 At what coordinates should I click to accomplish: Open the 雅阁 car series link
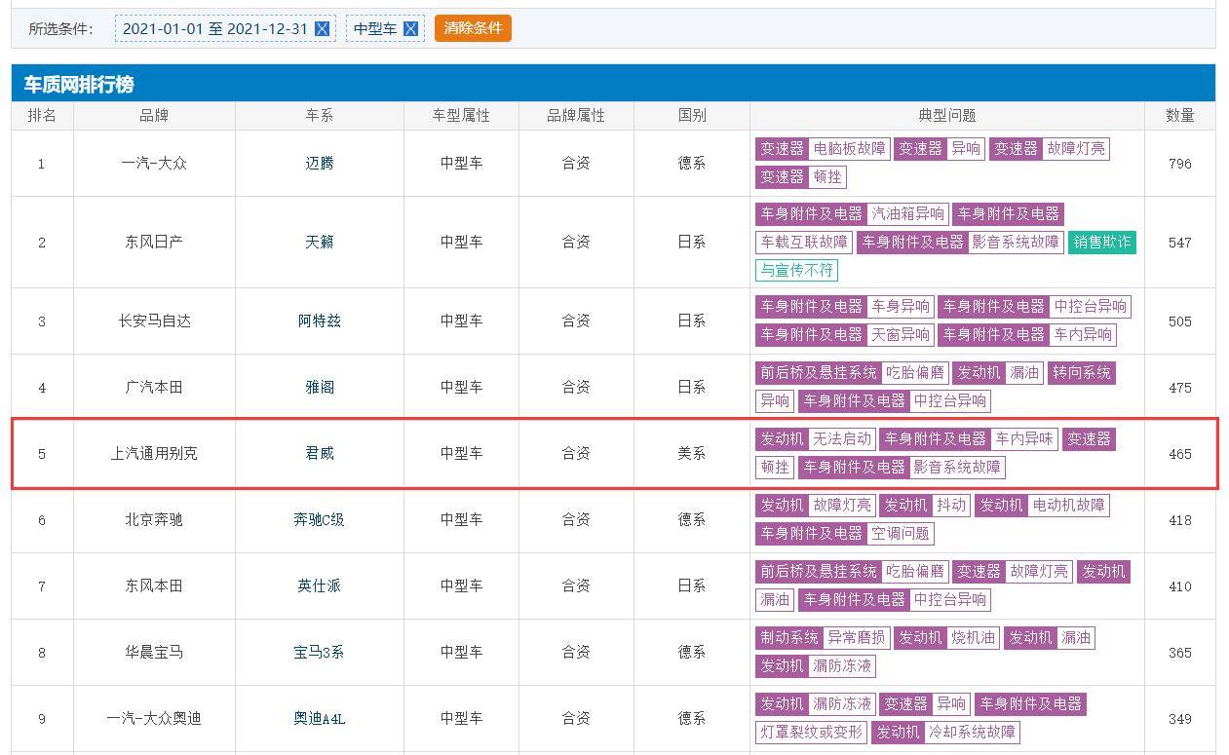click(319, 387)
